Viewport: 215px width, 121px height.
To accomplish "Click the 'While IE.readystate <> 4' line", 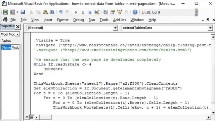I will (62, 64).
